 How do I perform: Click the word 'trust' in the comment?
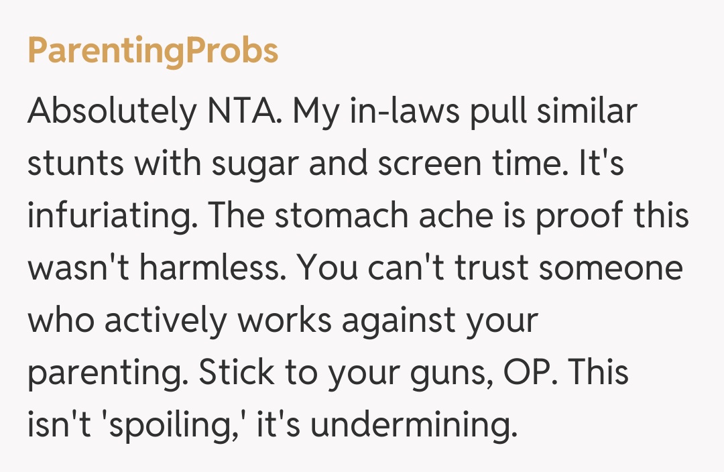[x=493, y=268]
